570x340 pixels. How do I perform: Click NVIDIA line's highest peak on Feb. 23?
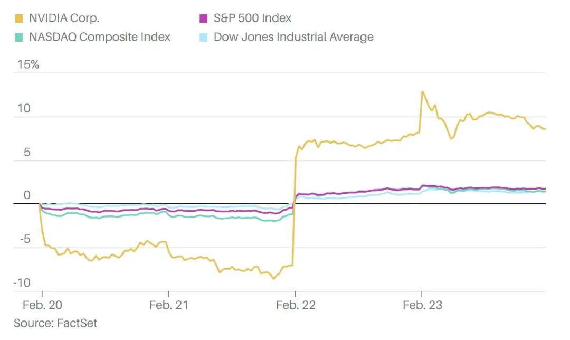coord(422,92)
